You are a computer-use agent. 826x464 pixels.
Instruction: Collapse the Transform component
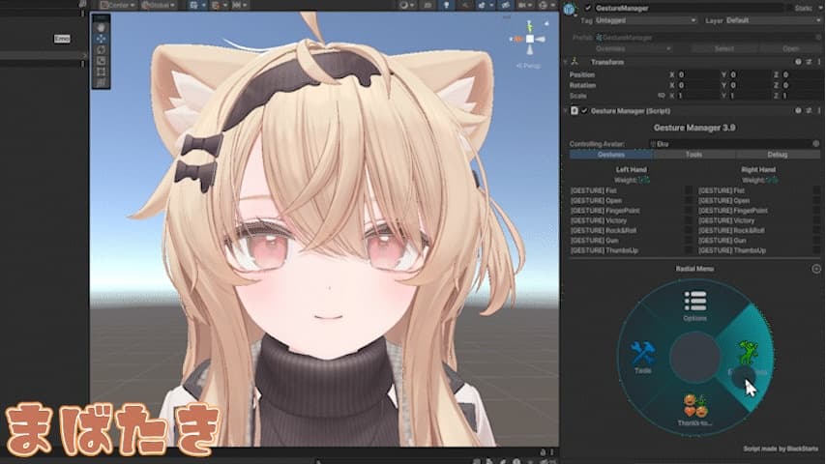[566, 62]
